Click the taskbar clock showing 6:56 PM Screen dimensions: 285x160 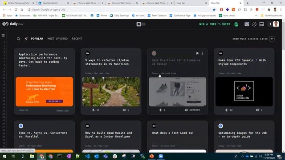(269, 156)
